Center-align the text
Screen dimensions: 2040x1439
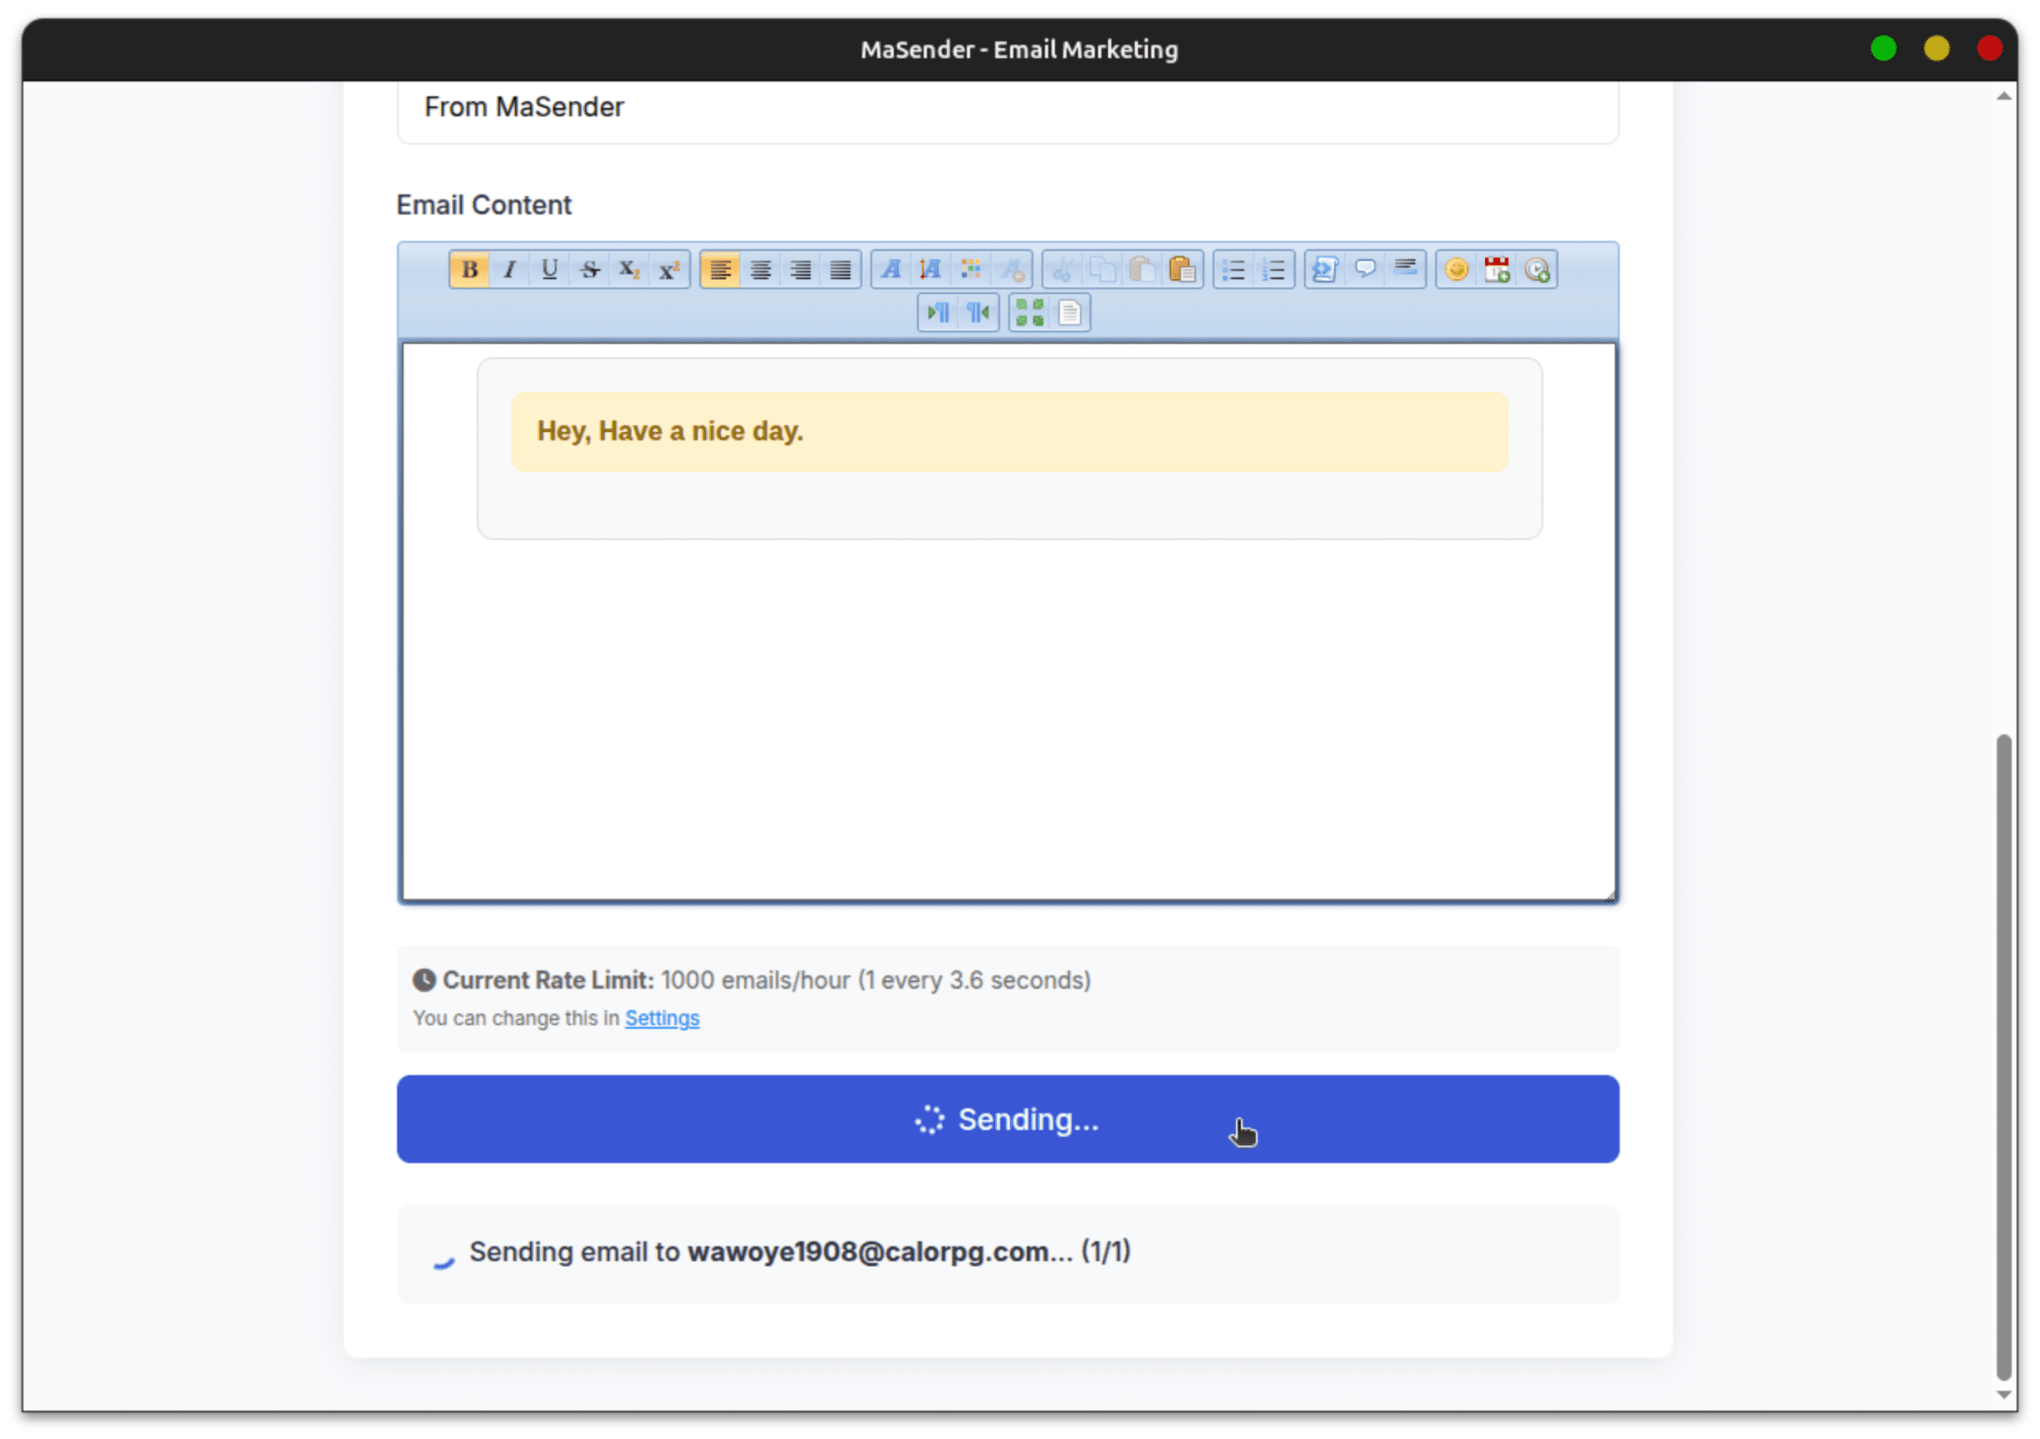pos(761,269)
